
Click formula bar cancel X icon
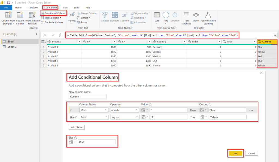click(x=45, y=35)
